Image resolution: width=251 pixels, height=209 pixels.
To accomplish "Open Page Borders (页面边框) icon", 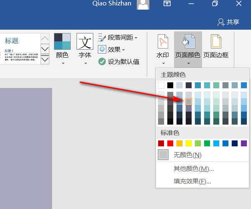I will (215, 42).
